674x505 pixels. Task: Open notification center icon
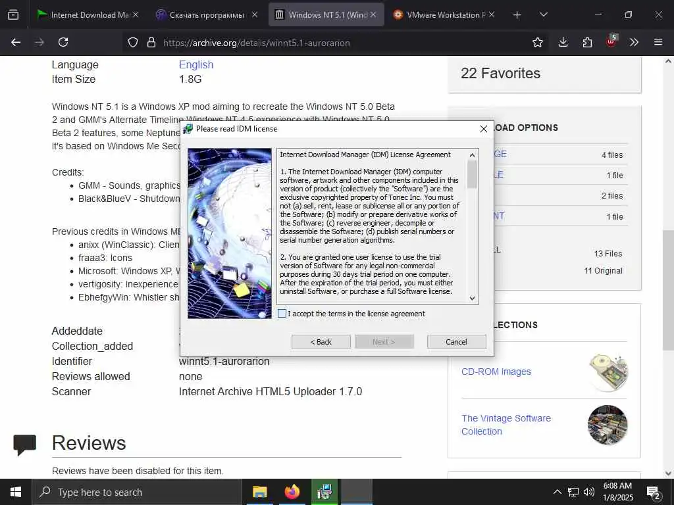point(654,493)
